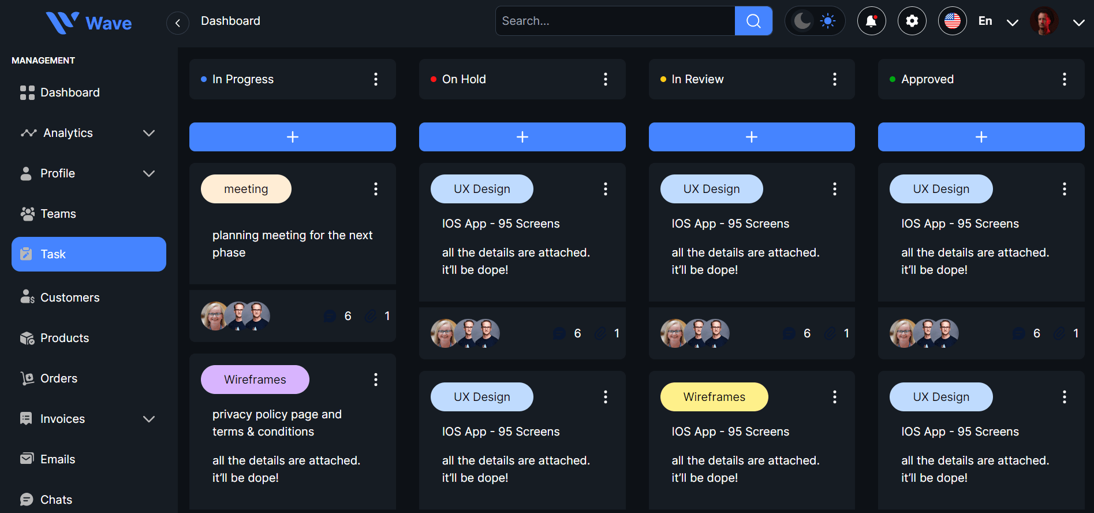Expand the Invoices submenu
Image resolution: width=1094 pixels, height=513 pixels.
(x=149, y=419)
